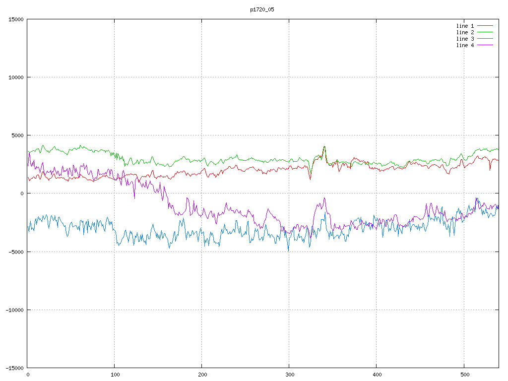Screen dimensions: 508x381
Task: Pick the purple line 4 legend swatch
Action: point(486,45)
